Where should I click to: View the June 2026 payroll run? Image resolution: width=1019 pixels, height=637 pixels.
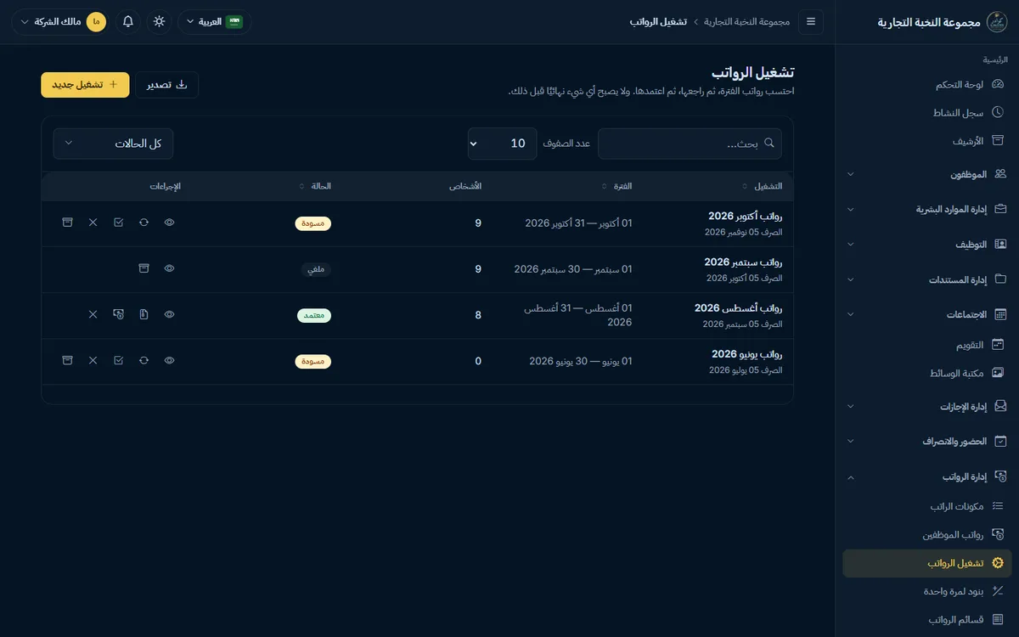(x=170, y=361)
